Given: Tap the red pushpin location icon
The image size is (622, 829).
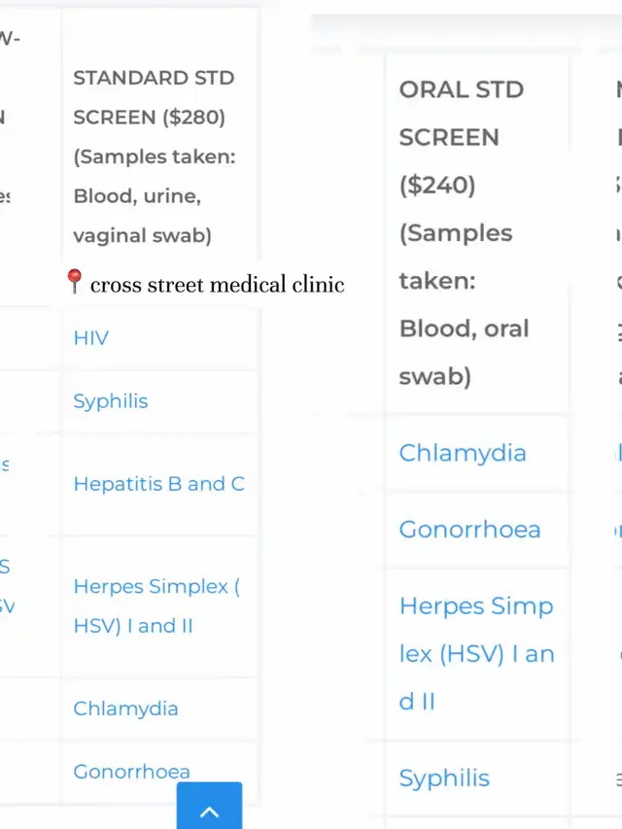Looking at the screenshot, I should click(x=75, y=281).
